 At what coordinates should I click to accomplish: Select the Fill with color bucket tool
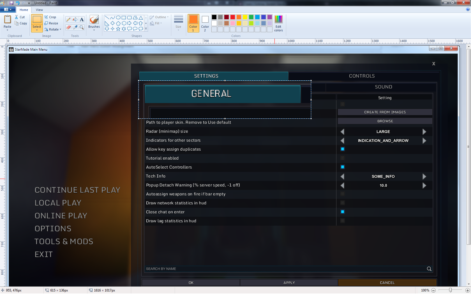pos(75,19)
